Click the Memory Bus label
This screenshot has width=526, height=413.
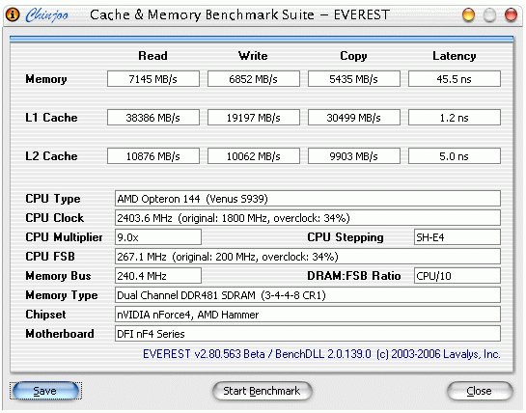(58, 276)
